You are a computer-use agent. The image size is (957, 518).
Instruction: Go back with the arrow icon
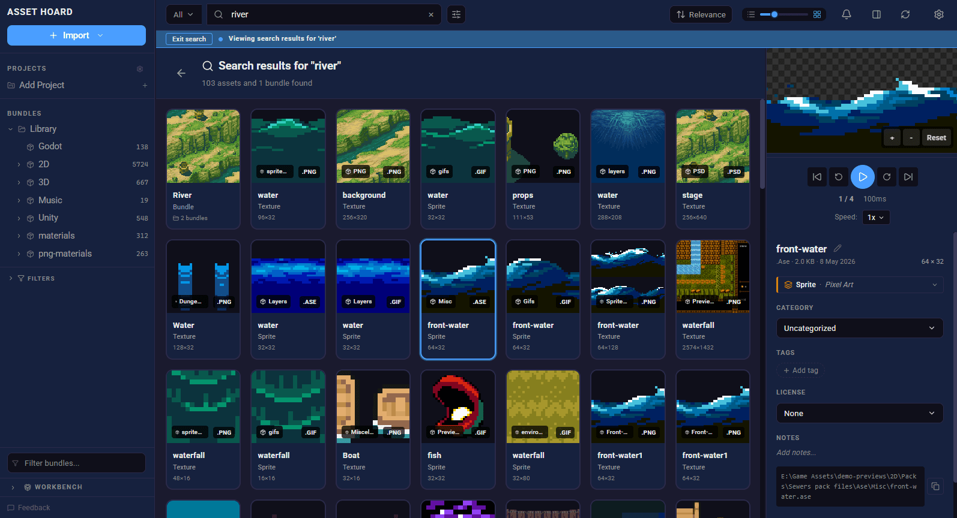point(181,73)
